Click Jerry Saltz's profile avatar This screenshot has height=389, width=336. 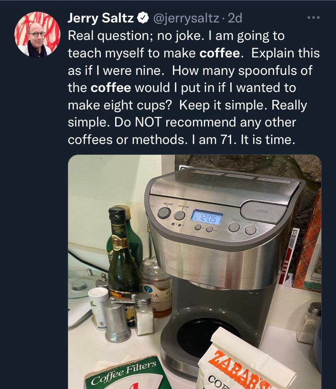coord(38,35)
